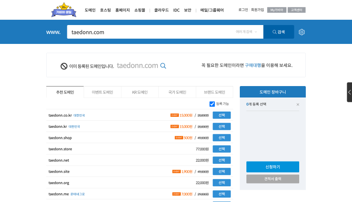This screenshot has height=202, width=352.
Task: Click the 도메인 장바구니 header
Action: click(272, 92)
